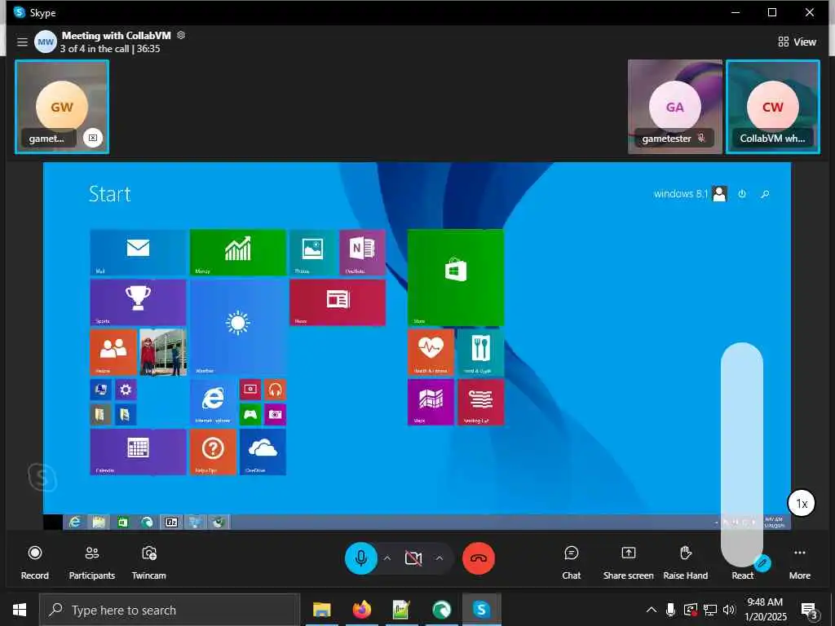Open the Weather tile with sun icon
Viewport: 835px width, 626px height.
[237, 327]
